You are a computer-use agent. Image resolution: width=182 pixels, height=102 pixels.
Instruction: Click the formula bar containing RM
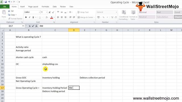tap(110, 26)
